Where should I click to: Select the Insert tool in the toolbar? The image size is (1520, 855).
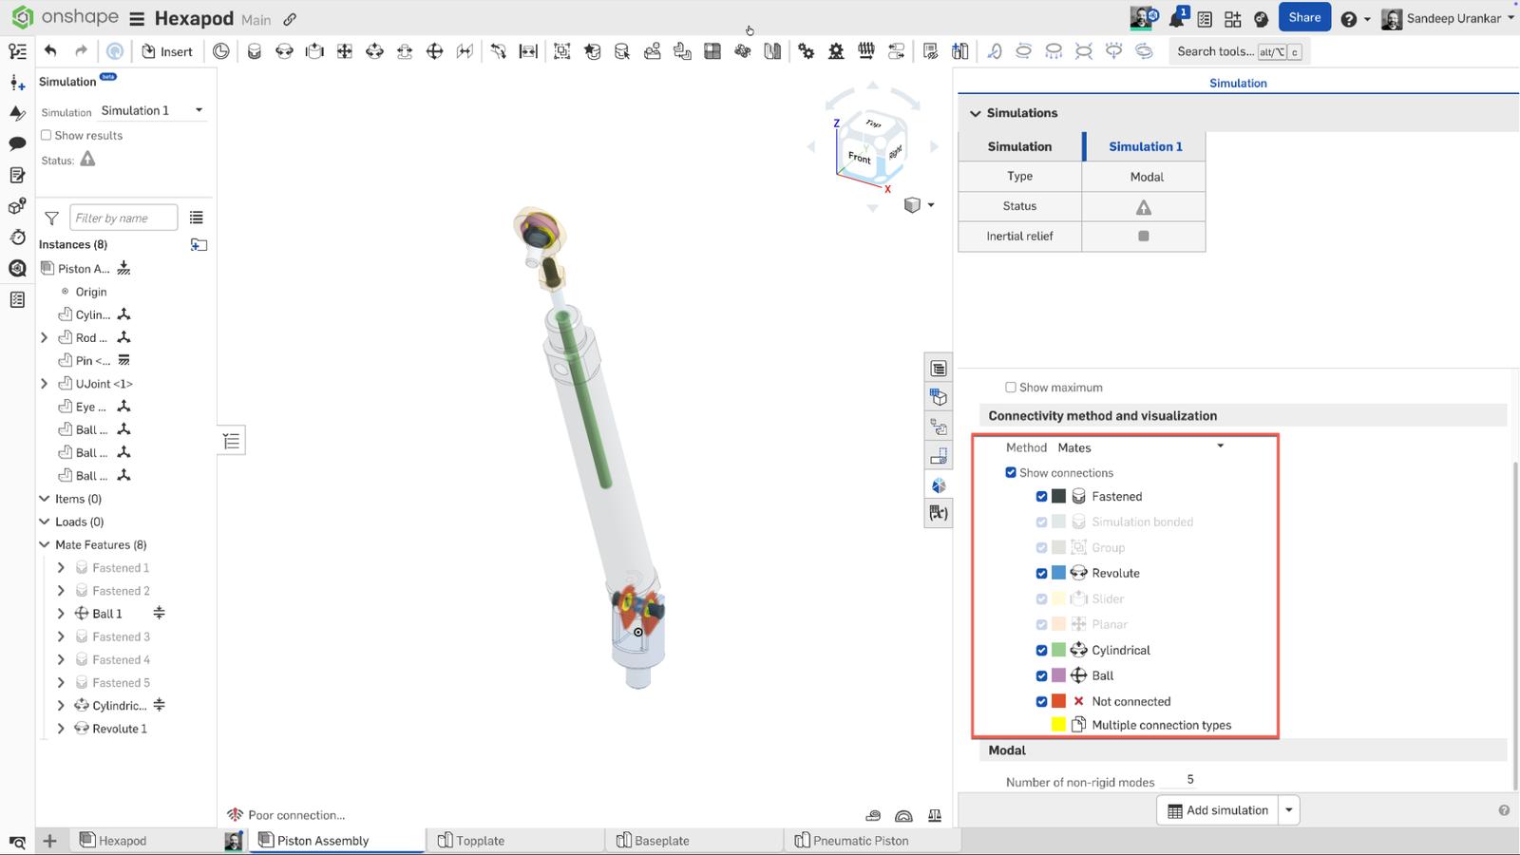tap(167, 51)
